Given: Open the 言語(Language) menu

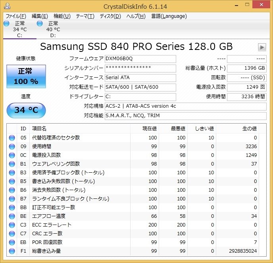Looking at the screenshot, I should click(x=169, y=16).
